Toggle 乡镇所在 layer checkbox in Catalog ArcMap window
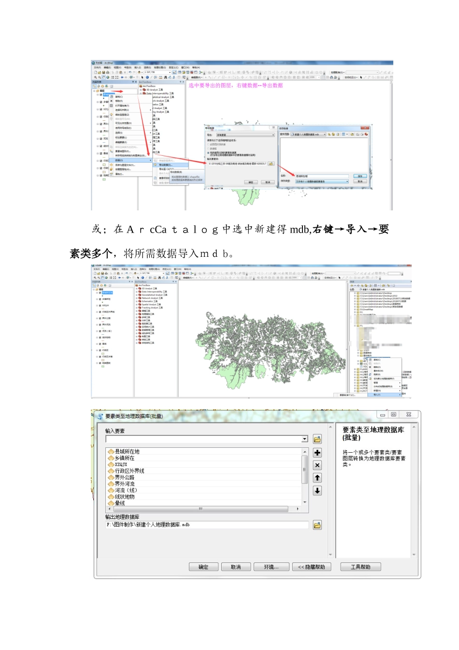 pos(100,299)
